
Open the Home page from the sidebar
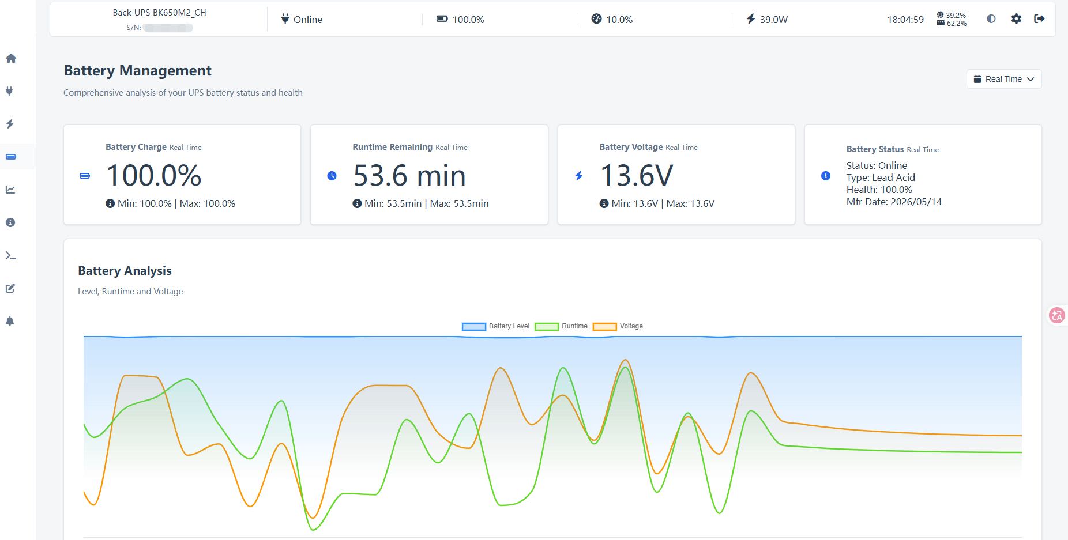pyautogui.click(x=10, y=58)
